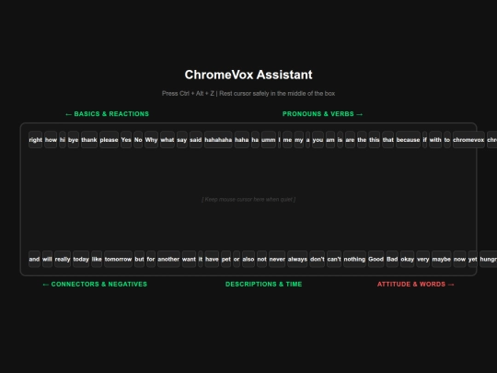The width and height of the screenshot is (497, 373).
Task: Choose the 'not' word button
Action: 261,259
